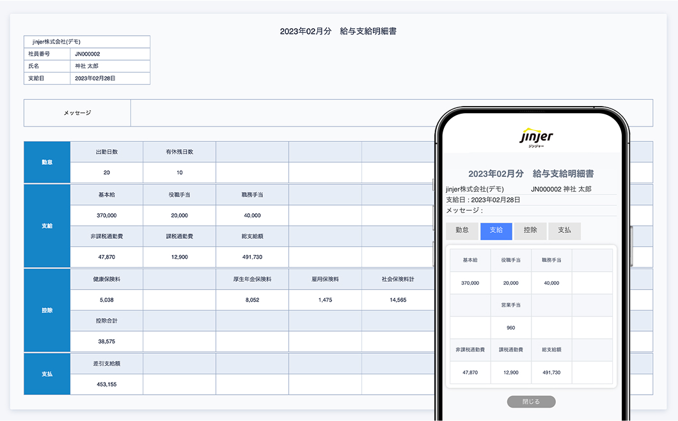Screen dimensions: 678x421
Task: Open the 支払 tab on the phone
Action: (564, 231)
